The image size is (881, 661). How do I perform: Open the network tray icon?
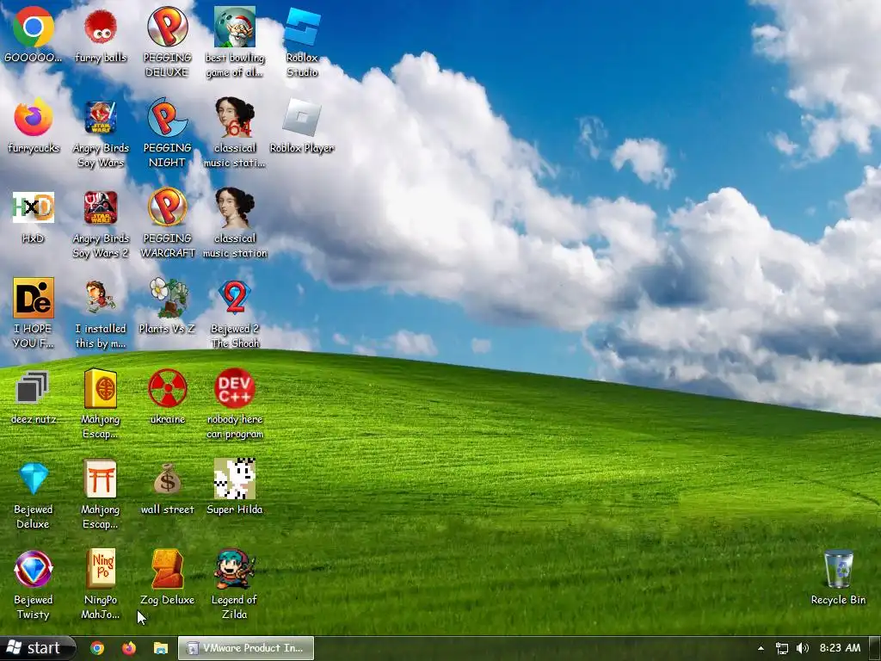tap(781, 648)
